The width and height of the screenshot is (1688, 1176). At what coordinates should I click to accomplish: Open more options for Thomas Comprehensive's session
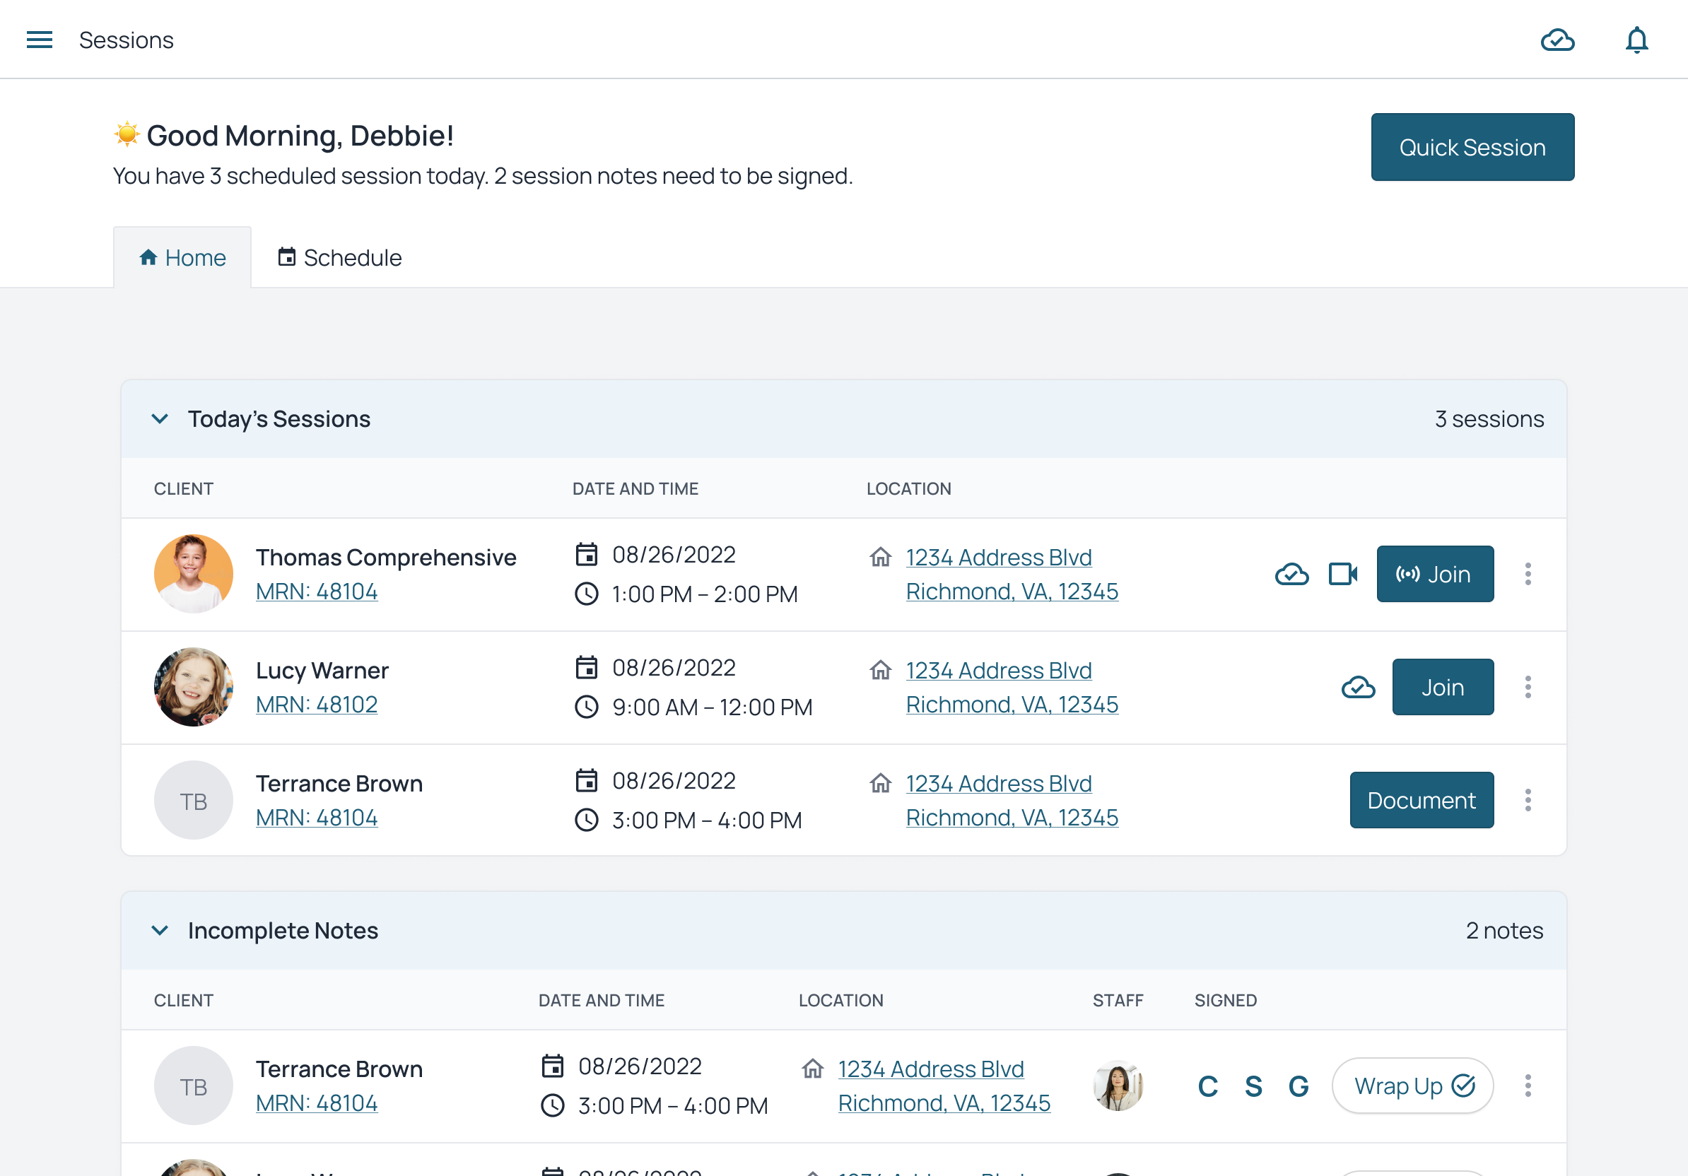(1528, 574)
